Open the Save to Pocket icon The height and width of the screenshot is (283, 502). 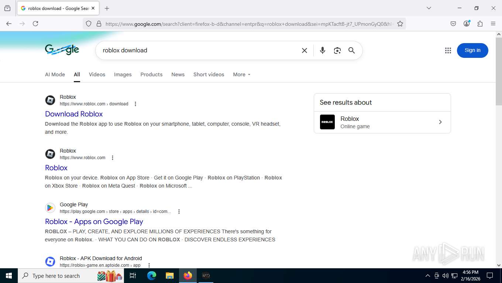coord(453,24)
